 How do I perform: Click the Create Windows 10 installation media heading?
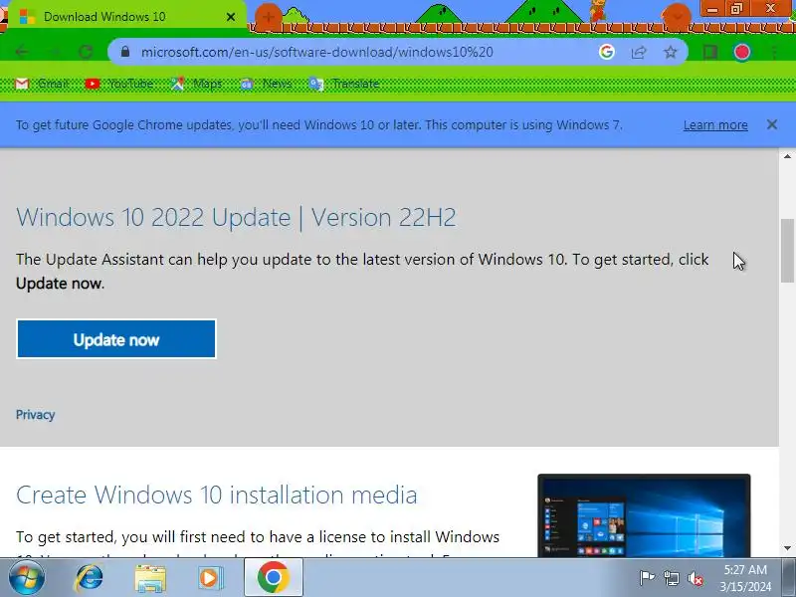217,495
